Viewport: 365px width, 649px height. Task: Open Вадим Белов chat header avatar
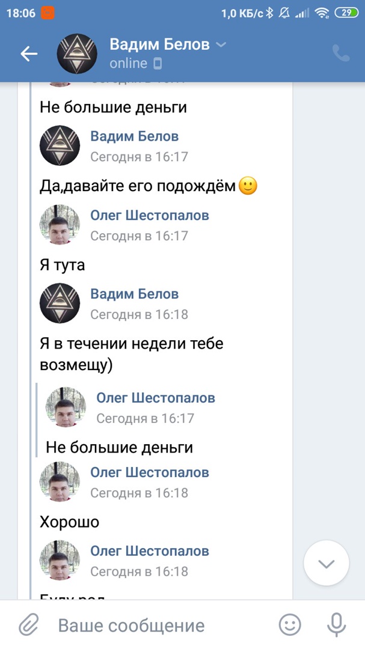click(x=77, y=54)
